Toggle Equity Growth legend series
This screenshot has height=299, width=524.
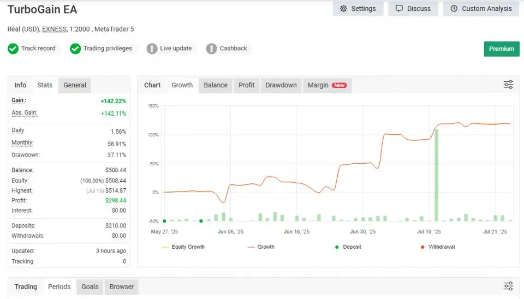coord(183,247)
